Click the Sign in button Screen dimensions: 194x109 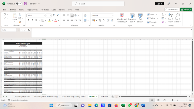(159, 4)
